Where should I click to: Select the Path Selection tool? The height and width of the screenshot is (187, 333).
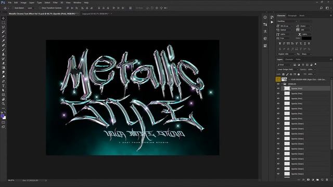(x=4, y=90)
